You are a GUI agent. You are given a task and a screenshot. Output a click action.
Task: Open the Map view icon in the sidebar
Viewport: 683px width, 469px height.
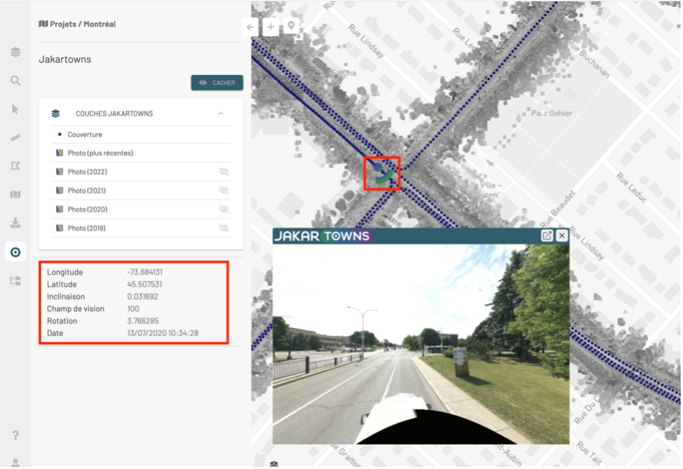[15, 194]
